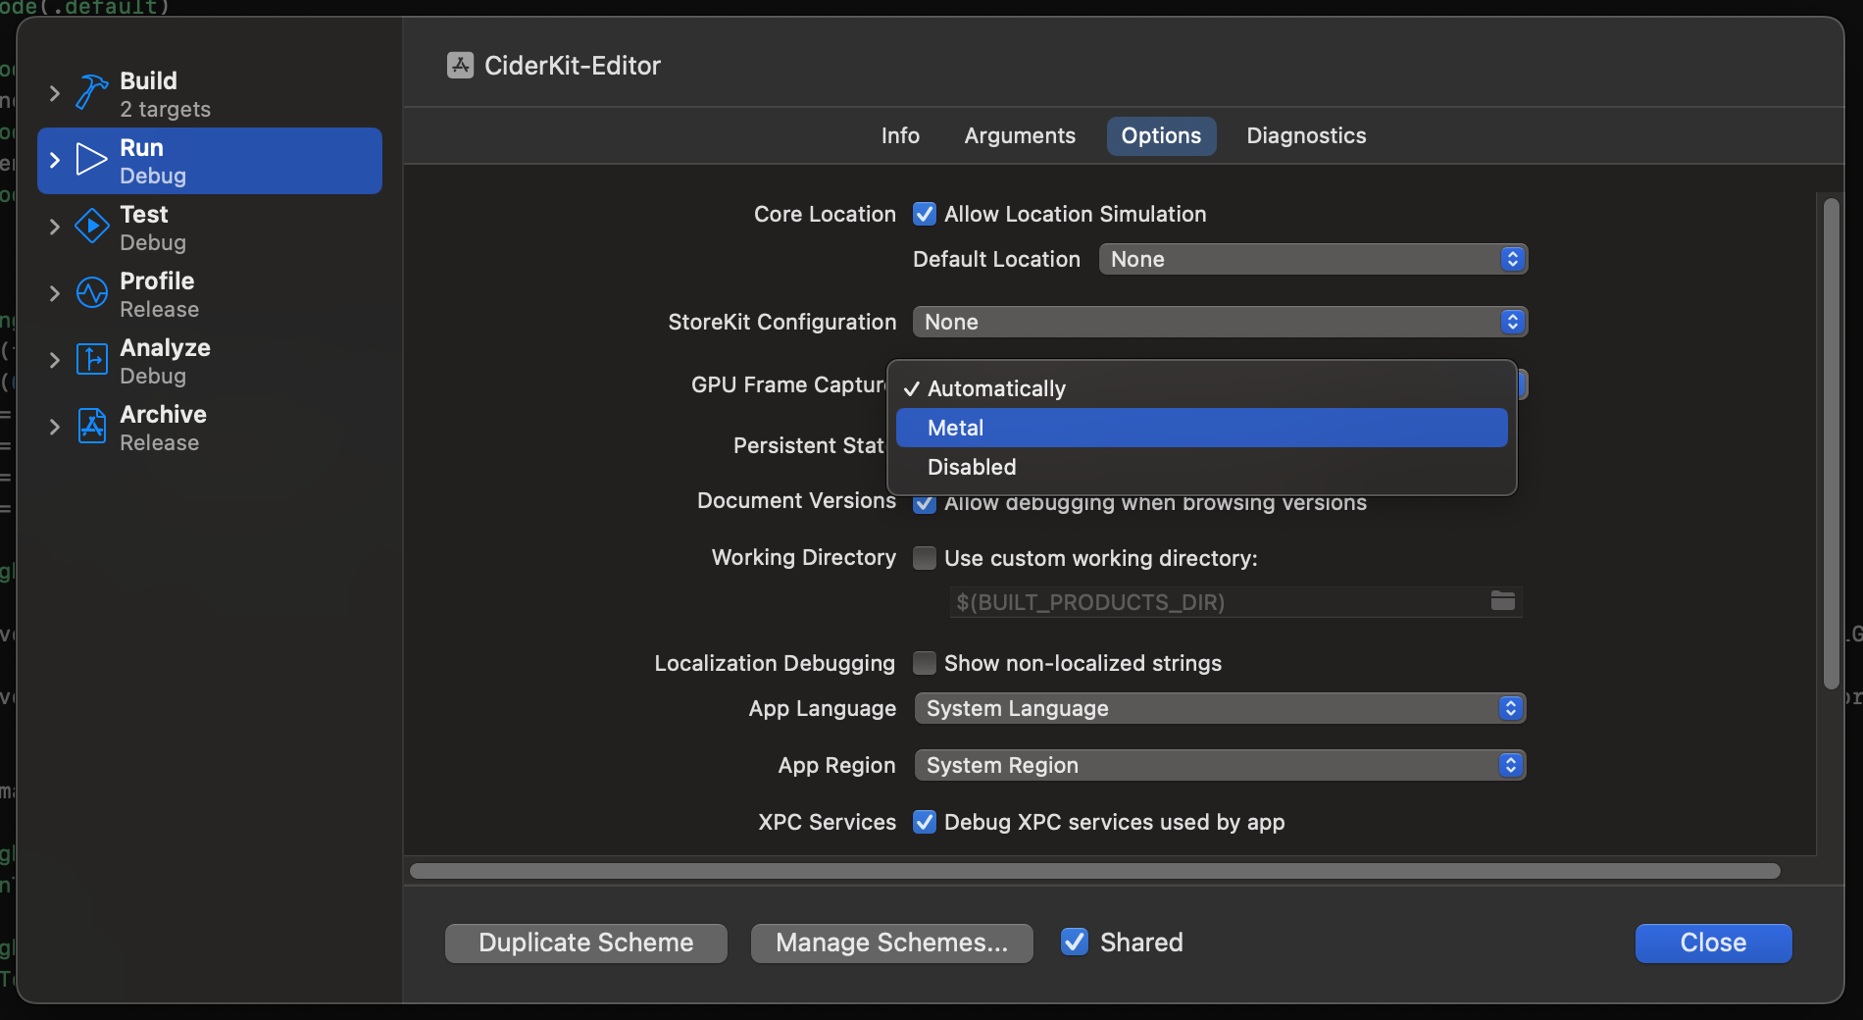Choose Disabled in GPU Frame Capture menu

(x=1201, y=467)
